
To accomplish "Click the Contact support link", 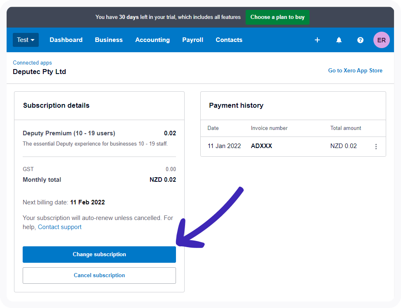I will (x=60, y=227).
